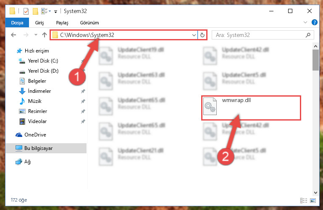The image size is (323, 210).
Task: Refresh the System32 folder view
Action: point(202,35)
